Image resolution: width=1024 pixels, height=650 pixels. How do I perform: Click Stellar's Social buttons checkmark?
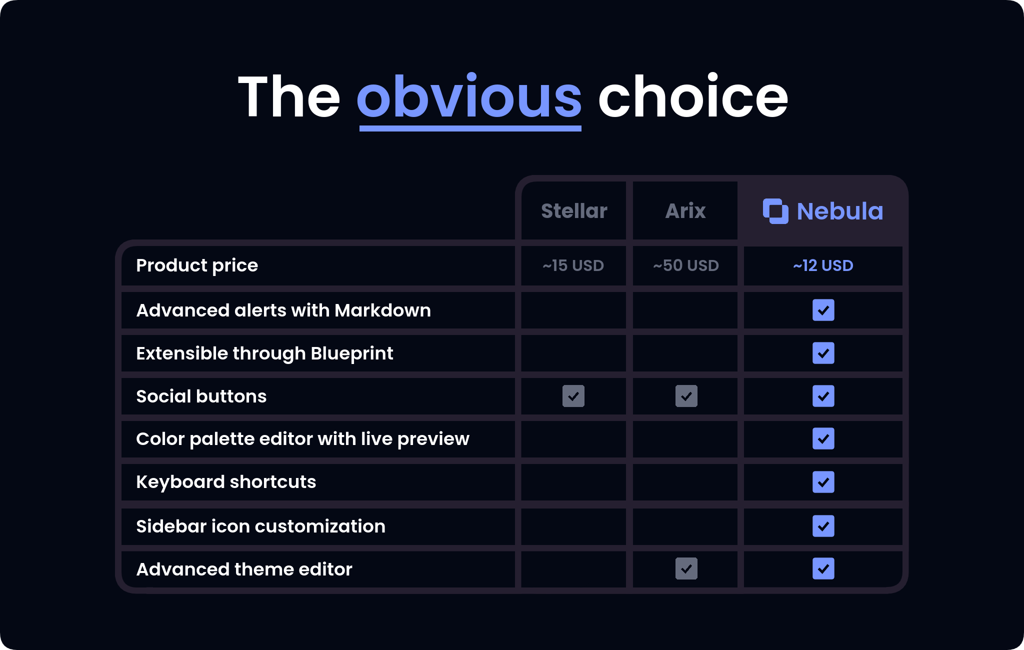pyautogui.click(x=573, y=396)
